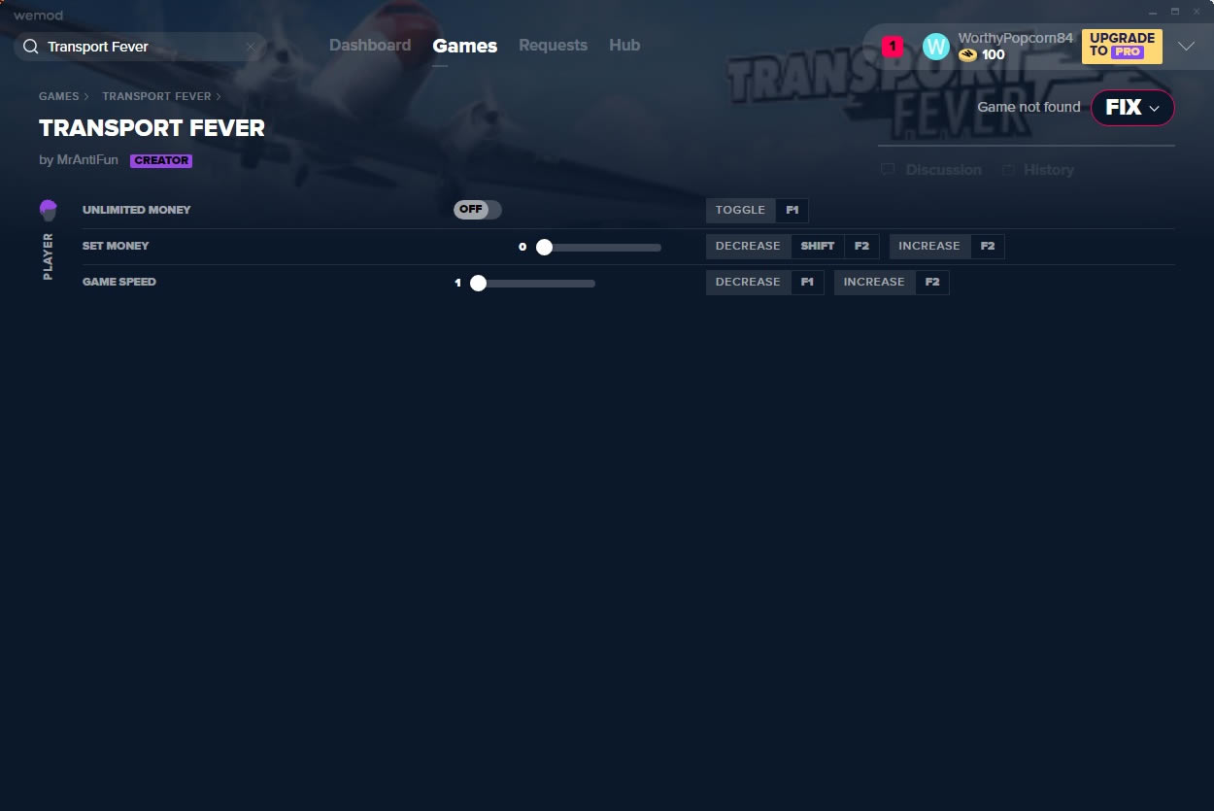This screenshot has height=811, width=1214.
Task: Click the Set Money slider handle
Action: point(544,247)
